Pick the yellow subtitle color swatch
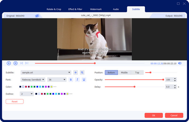The height and width of the screenshot is (122, 189). (51, 87)
